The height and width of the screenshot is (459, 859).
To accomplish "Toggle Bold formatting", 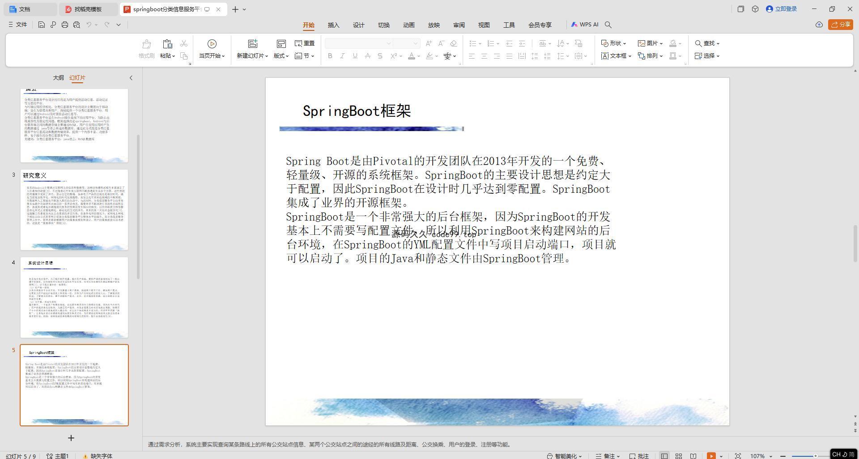I will pyautogui.click(x=330, y=56).
